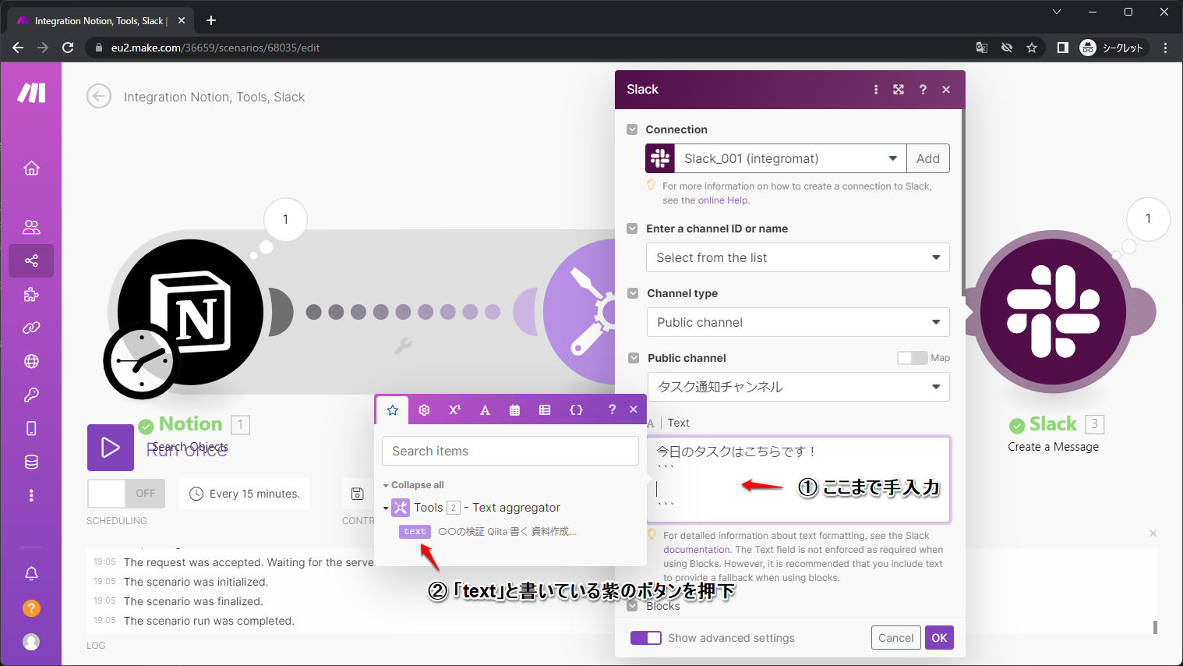This screenshot has height=666, width=1183.
Task: Open the Webhooks globe icon in sidebar
Action: pos(31,361)
